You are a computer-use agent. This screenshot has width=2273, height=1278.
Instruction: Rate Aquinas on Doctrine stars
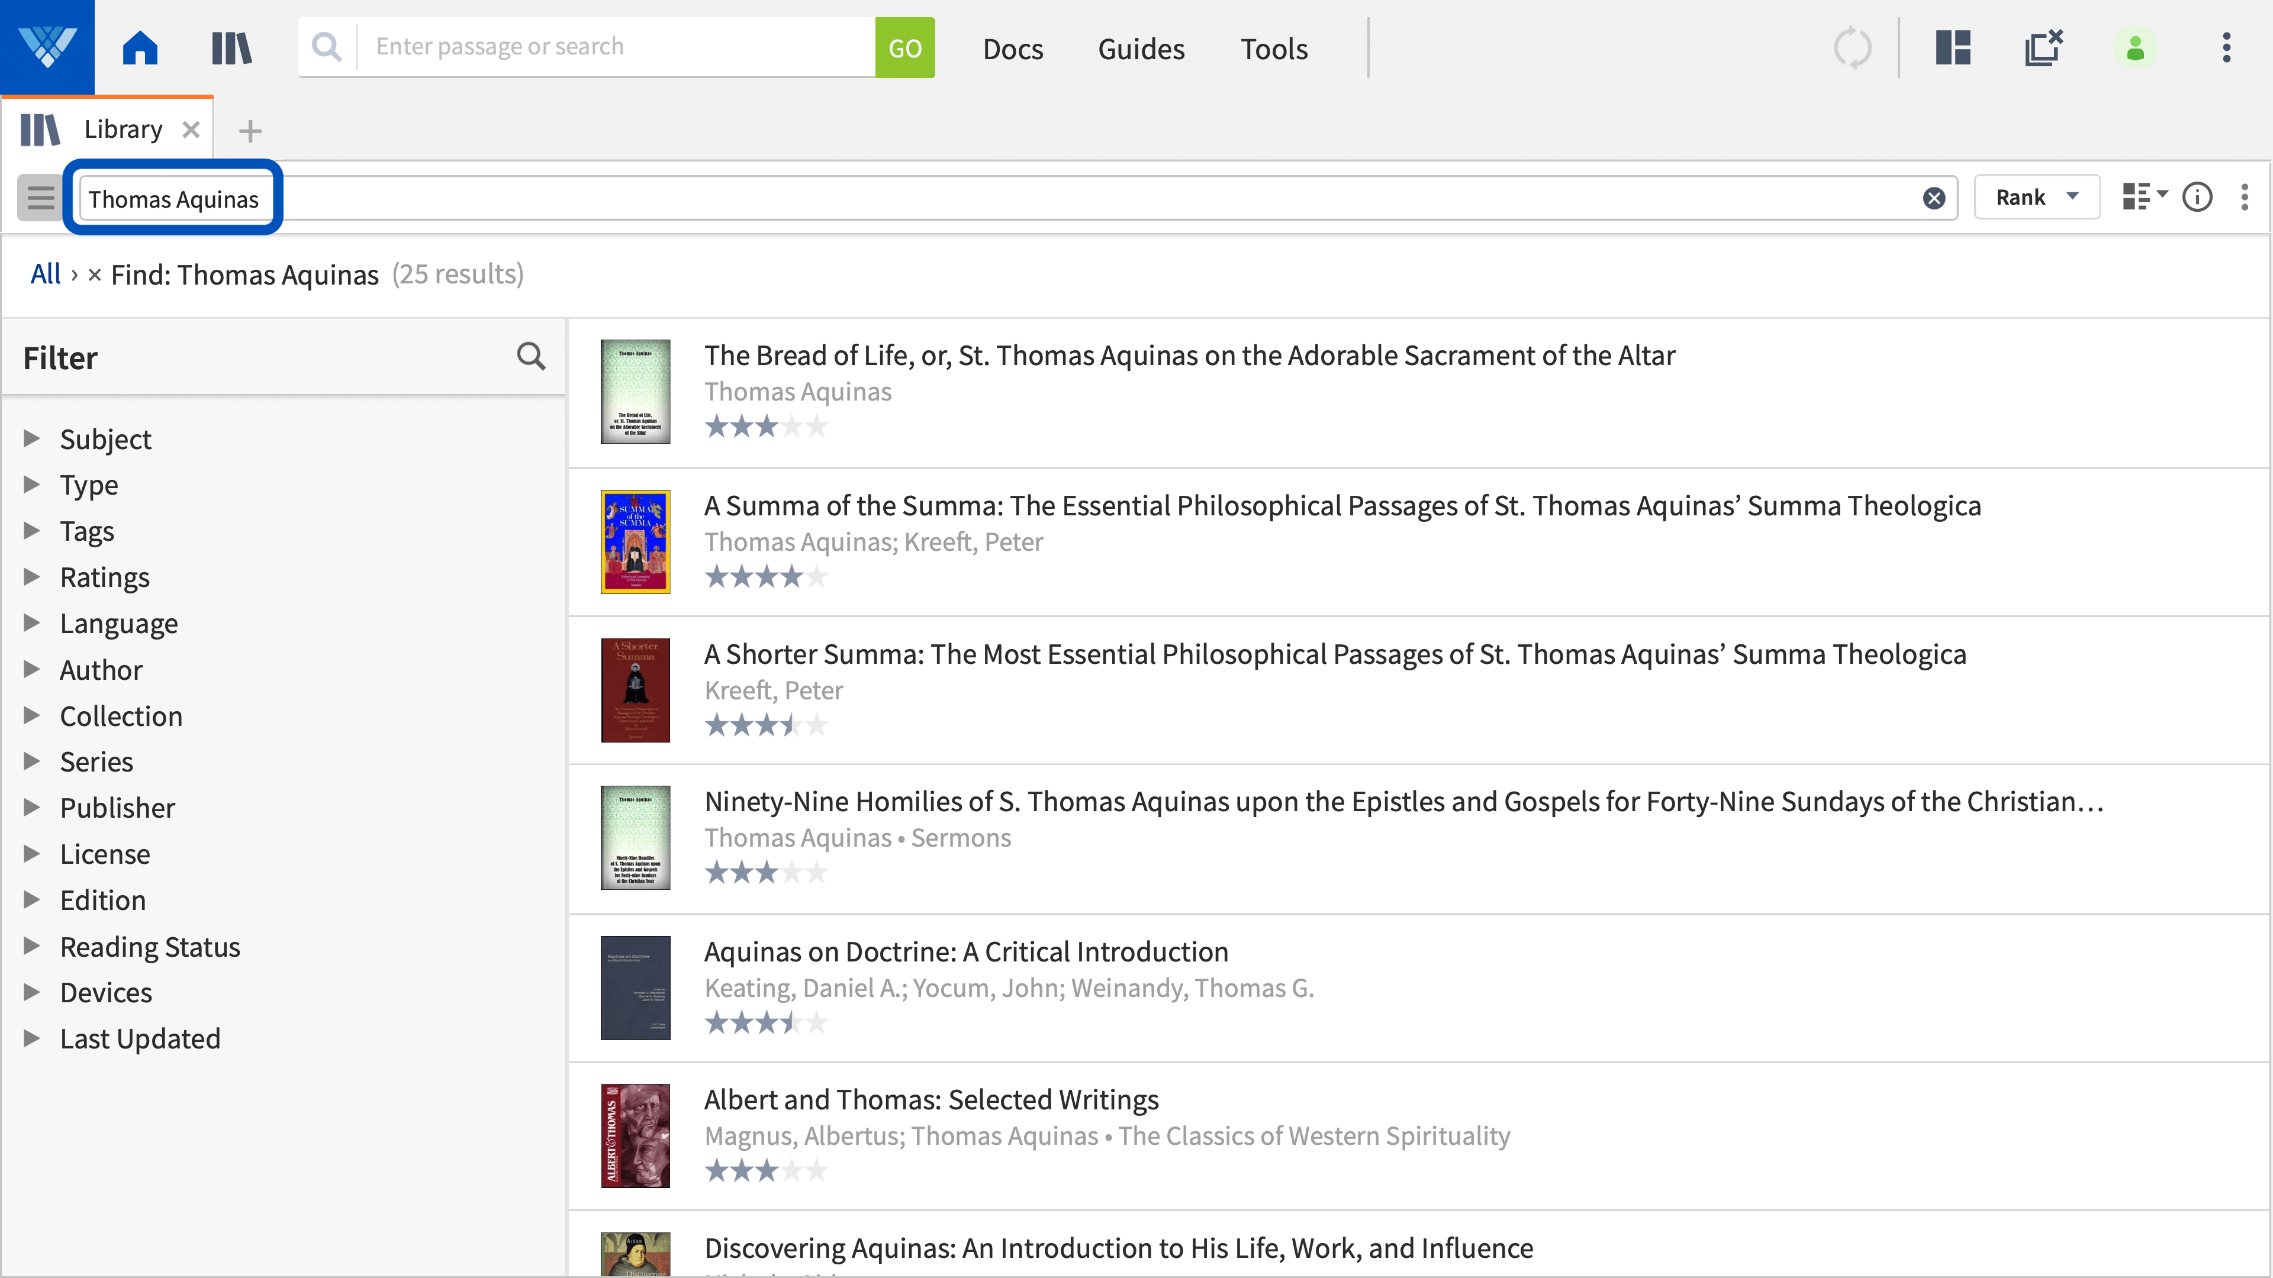766,1023
